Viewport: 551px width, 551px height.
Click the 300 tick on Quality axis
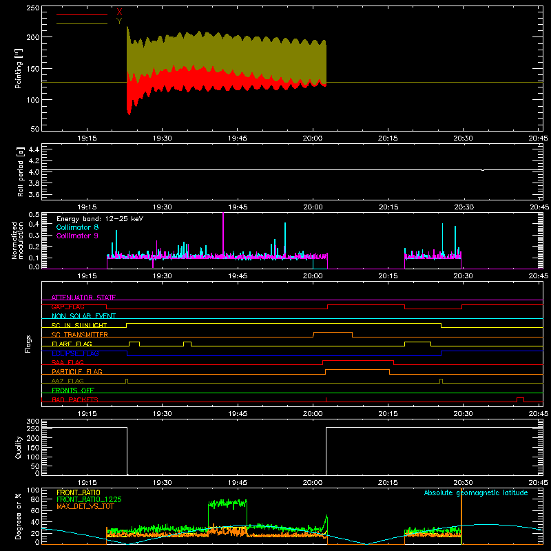point(33,422)
